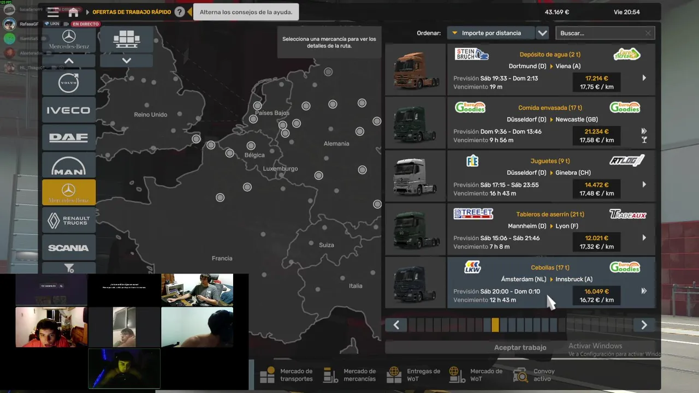Click the EuroGoodies logo in Cebollas job
The image size is (699, 393).
coord(625,267)
